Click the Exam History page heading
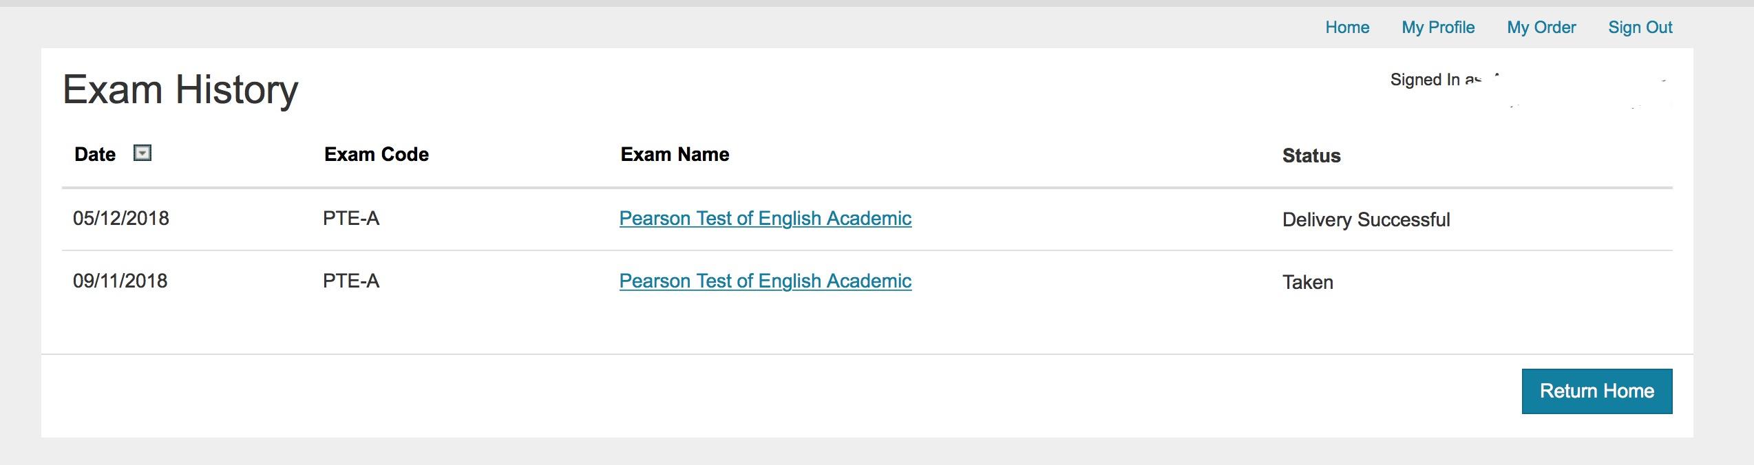The height and width of the screenshot is (465, 1754). (x=180, y=90)
